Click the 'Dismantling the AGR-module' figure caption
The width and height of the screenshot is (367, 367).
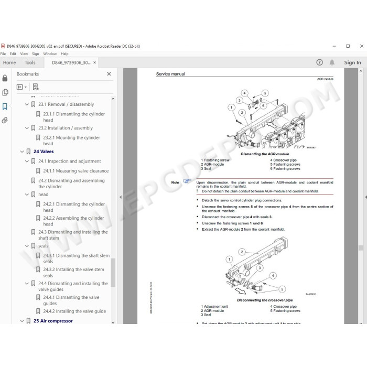tap(265, 154)
